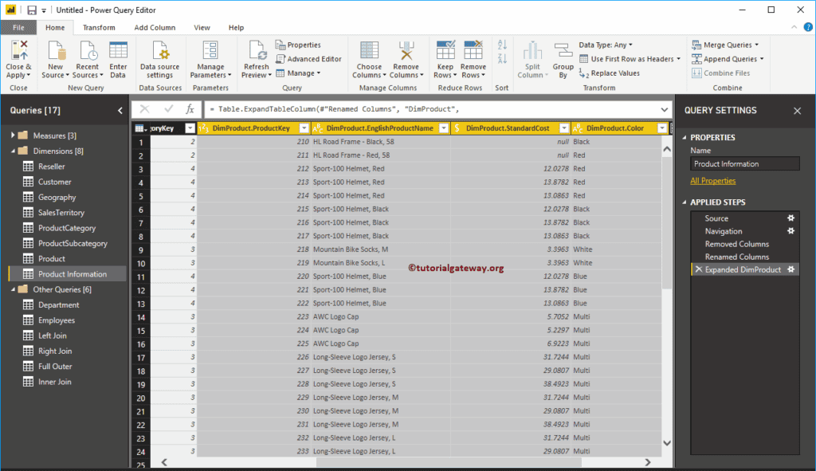Open the settings gear on the Source step
This screenshot has width=816, height=471.
[790, 218]
